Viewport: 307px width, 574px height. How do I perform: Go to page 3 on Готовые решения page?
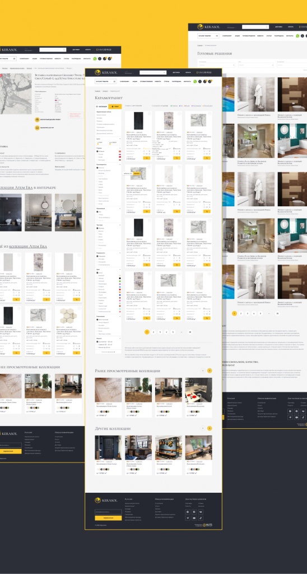tap(248, 313)
